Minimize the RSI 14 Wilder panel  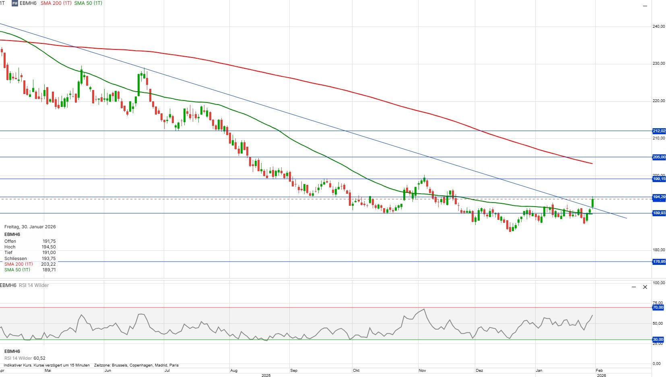(x=634, y=287)
